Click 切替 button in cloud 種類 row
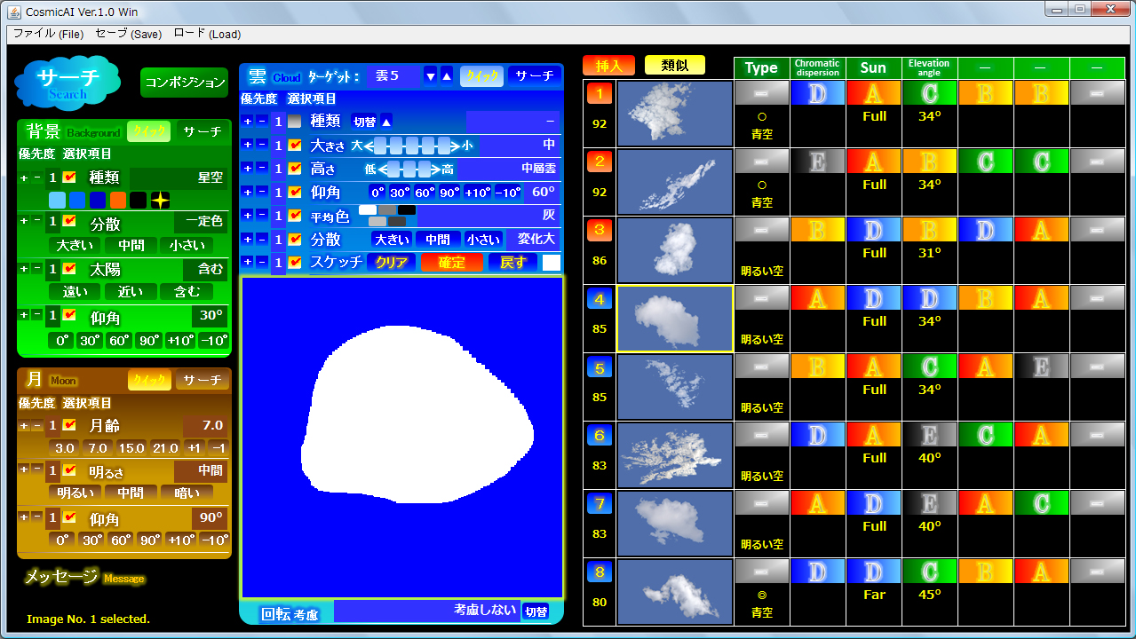Image resolution: width=1136 pixels, height=639 pixels. [364, 122]
